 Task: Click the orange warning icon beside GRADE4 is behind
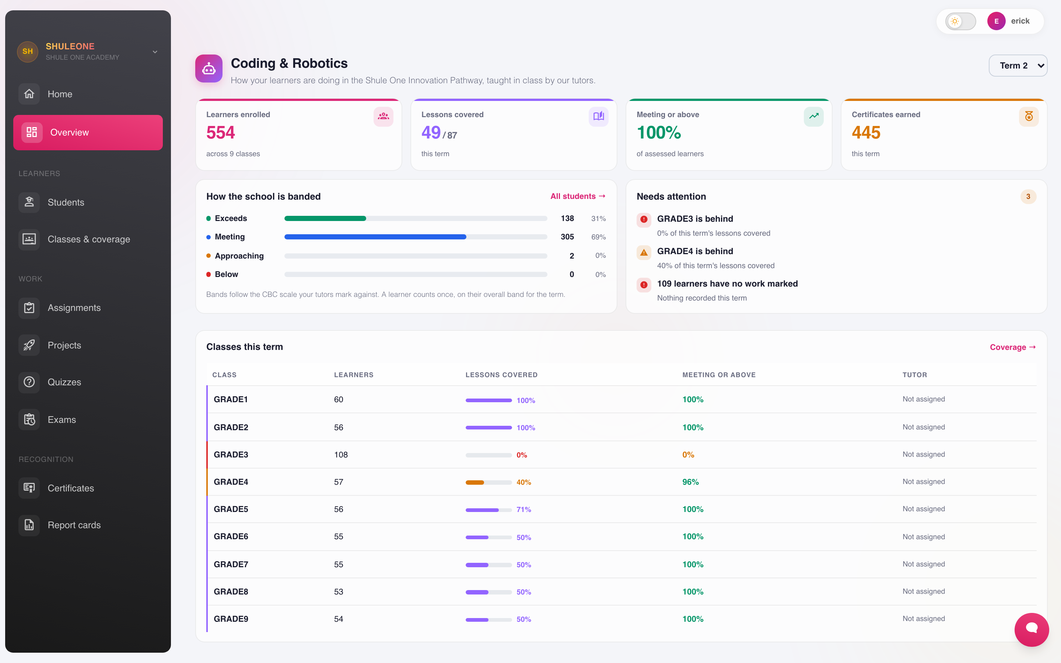click(644, 252)
